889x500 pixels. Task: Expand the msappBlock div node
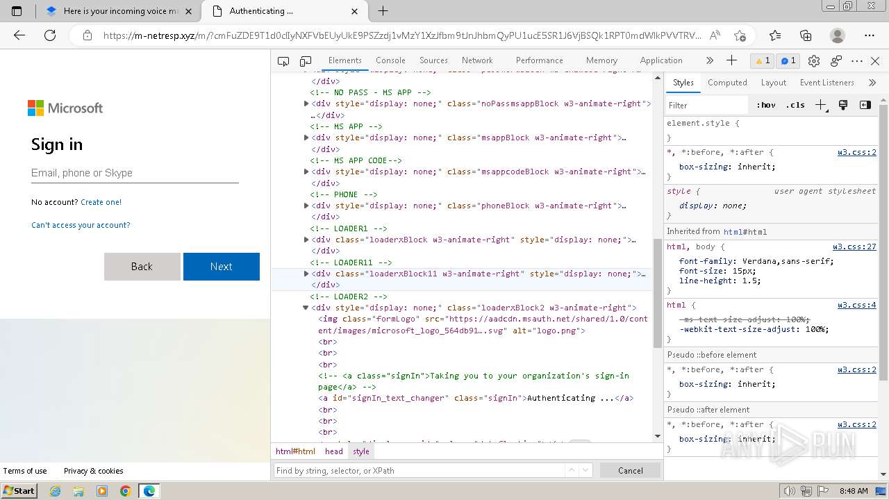click(x=306, y=137)
